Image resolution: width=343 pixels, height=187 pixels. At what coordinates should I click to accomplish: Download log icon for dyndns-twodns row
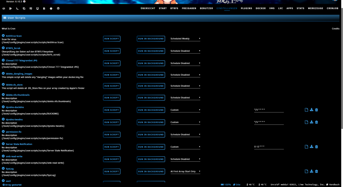point(311,122)
